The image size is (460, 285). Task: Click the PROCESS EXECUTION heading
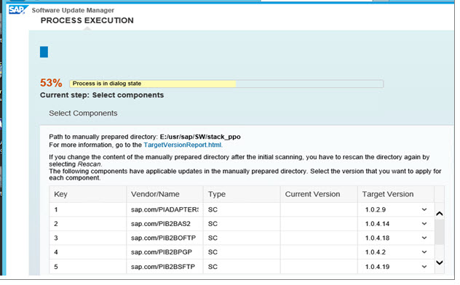pyautogui.click(x=87, y=20)
